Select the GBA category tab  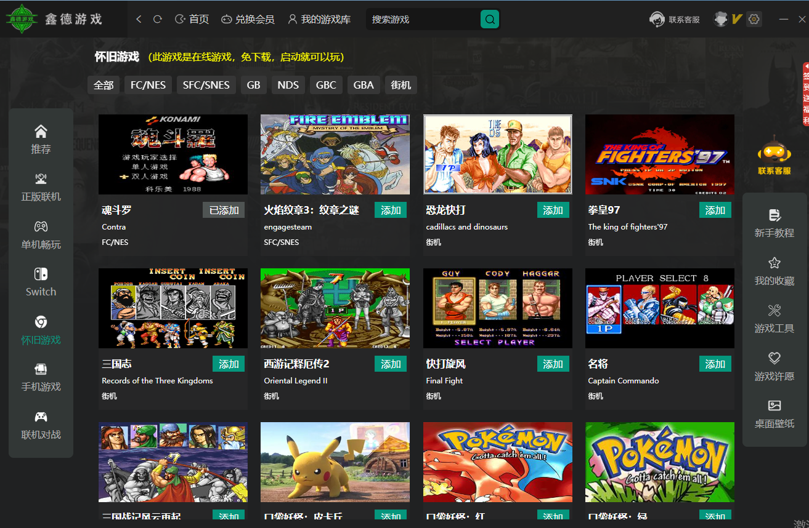pyautogui.click(x=364, y=86)
